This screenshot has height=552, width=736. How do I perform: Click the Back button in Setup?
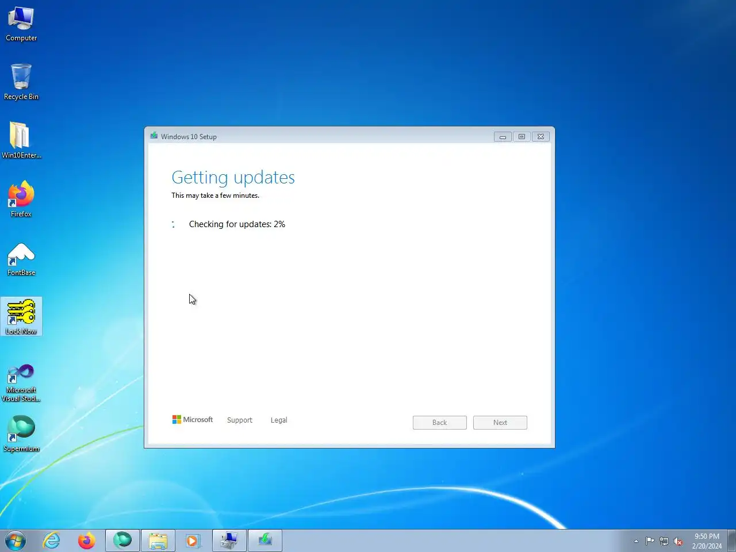coord(440,423)
